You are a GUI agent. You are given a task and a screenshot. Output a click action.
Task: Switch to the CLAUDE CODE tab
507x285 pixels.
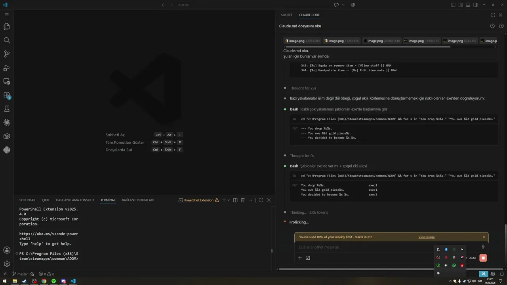(309, 15)
